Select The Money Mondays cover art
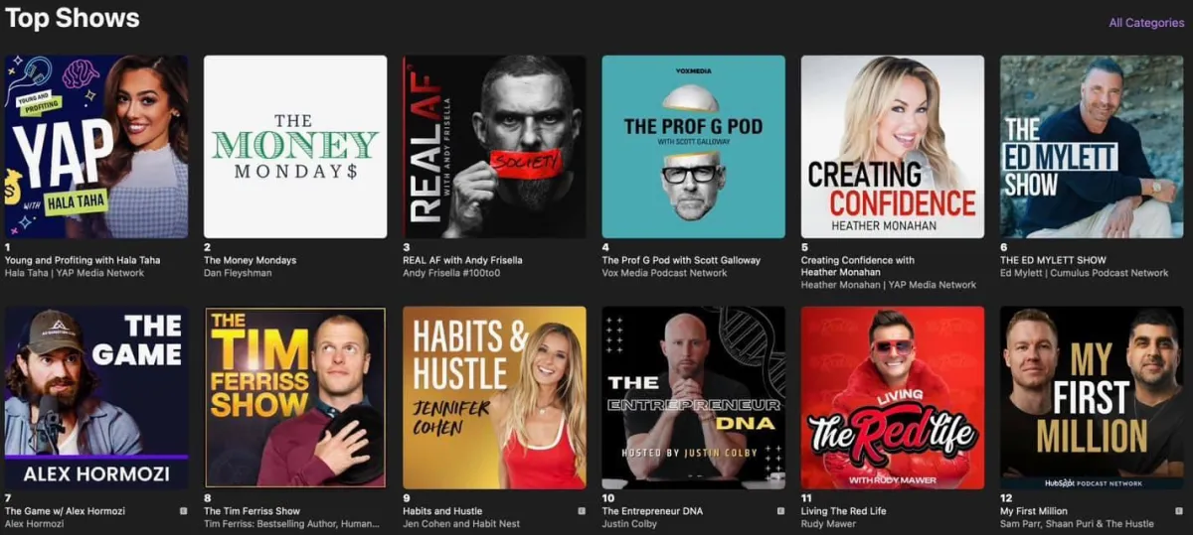The image size is (1193, 535). [295, 147]
